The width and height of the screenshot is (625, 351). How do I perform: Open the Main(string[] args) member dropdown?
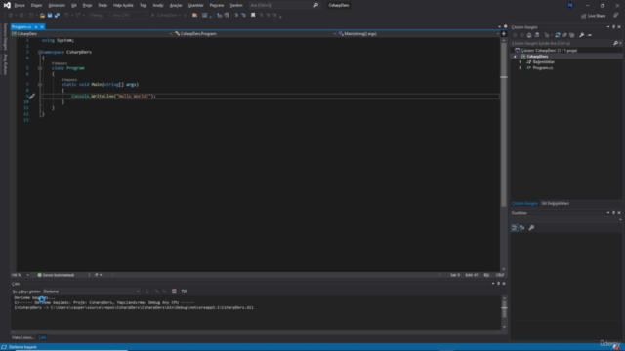419,34
